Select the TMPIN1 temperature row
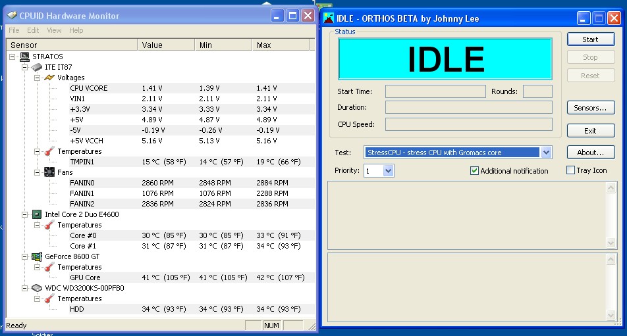Screen dimensions: 627x336 (192, 162)
